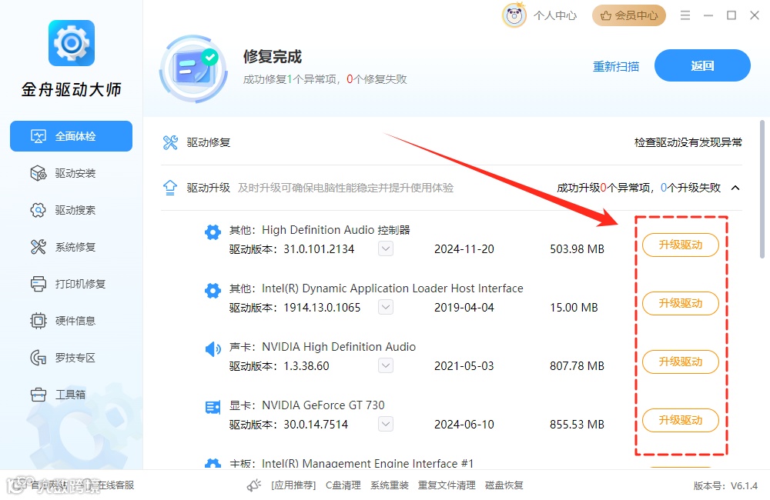Click the size 855.53 MB
The height and width of the screenshot is (500, 770).
(577, 424)
